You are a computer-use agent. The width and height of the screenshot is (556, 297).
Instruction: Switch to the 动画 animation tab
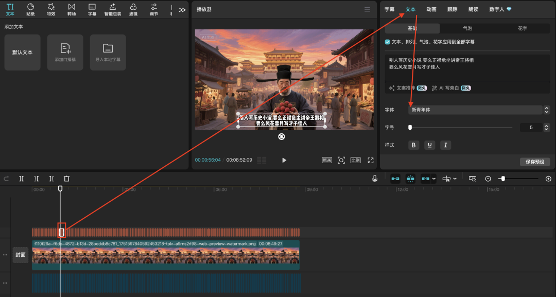click(431, 9)
